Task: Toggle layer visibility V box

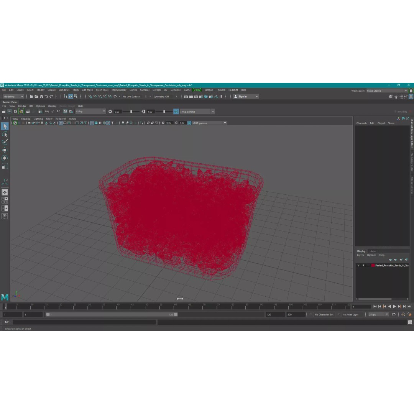Action: pos(358,265)
